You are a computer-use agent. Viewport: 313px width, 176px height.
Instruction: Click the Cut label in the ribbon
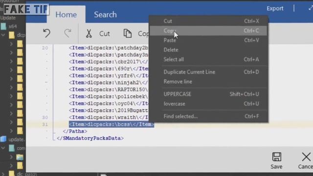[104, 34]
